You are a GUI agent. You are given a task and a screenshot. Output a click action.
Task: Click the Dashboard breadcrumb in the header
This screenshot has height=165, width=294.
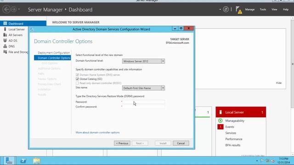[x=80, y=10]
